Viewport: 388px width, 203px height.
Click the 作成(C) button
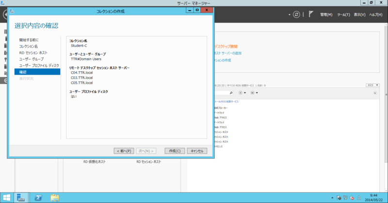(175, 151)
